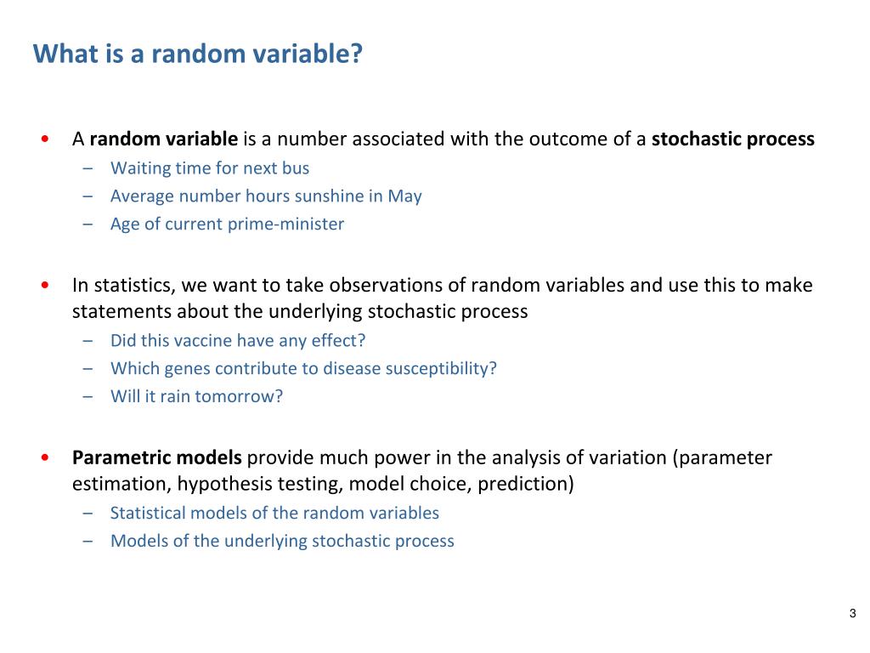Click text 'statements about the underlying stochastic process'
Viewport: 870px width, 653px height.
point(300,311)
